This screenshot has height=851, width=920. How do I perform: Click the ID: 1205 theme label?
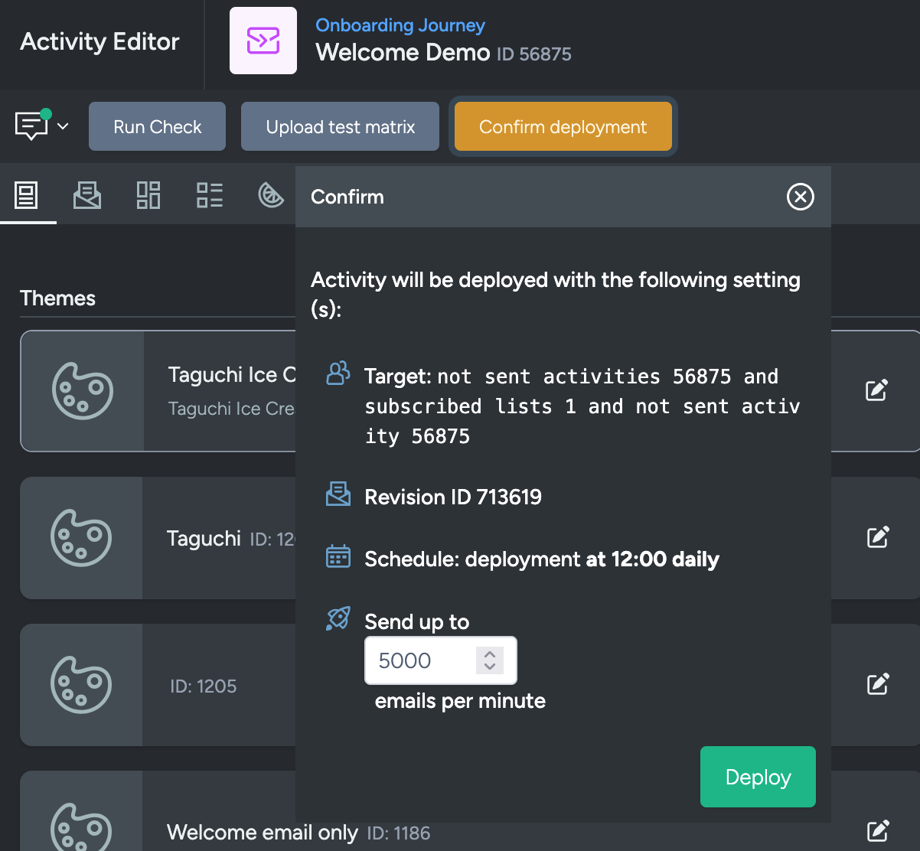point(204,686)
